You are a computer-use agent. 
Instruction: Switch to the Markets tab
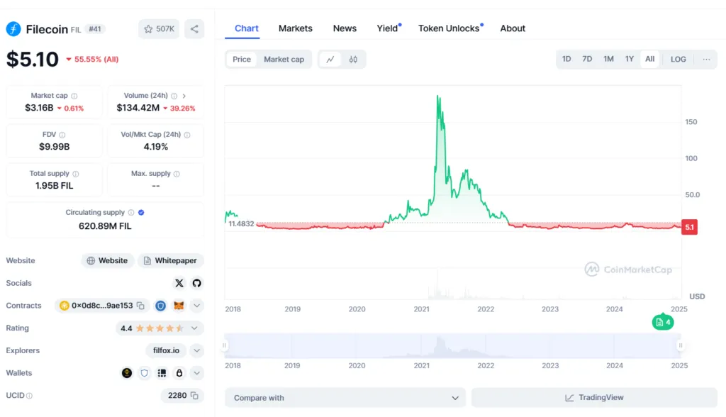(296, 28)
